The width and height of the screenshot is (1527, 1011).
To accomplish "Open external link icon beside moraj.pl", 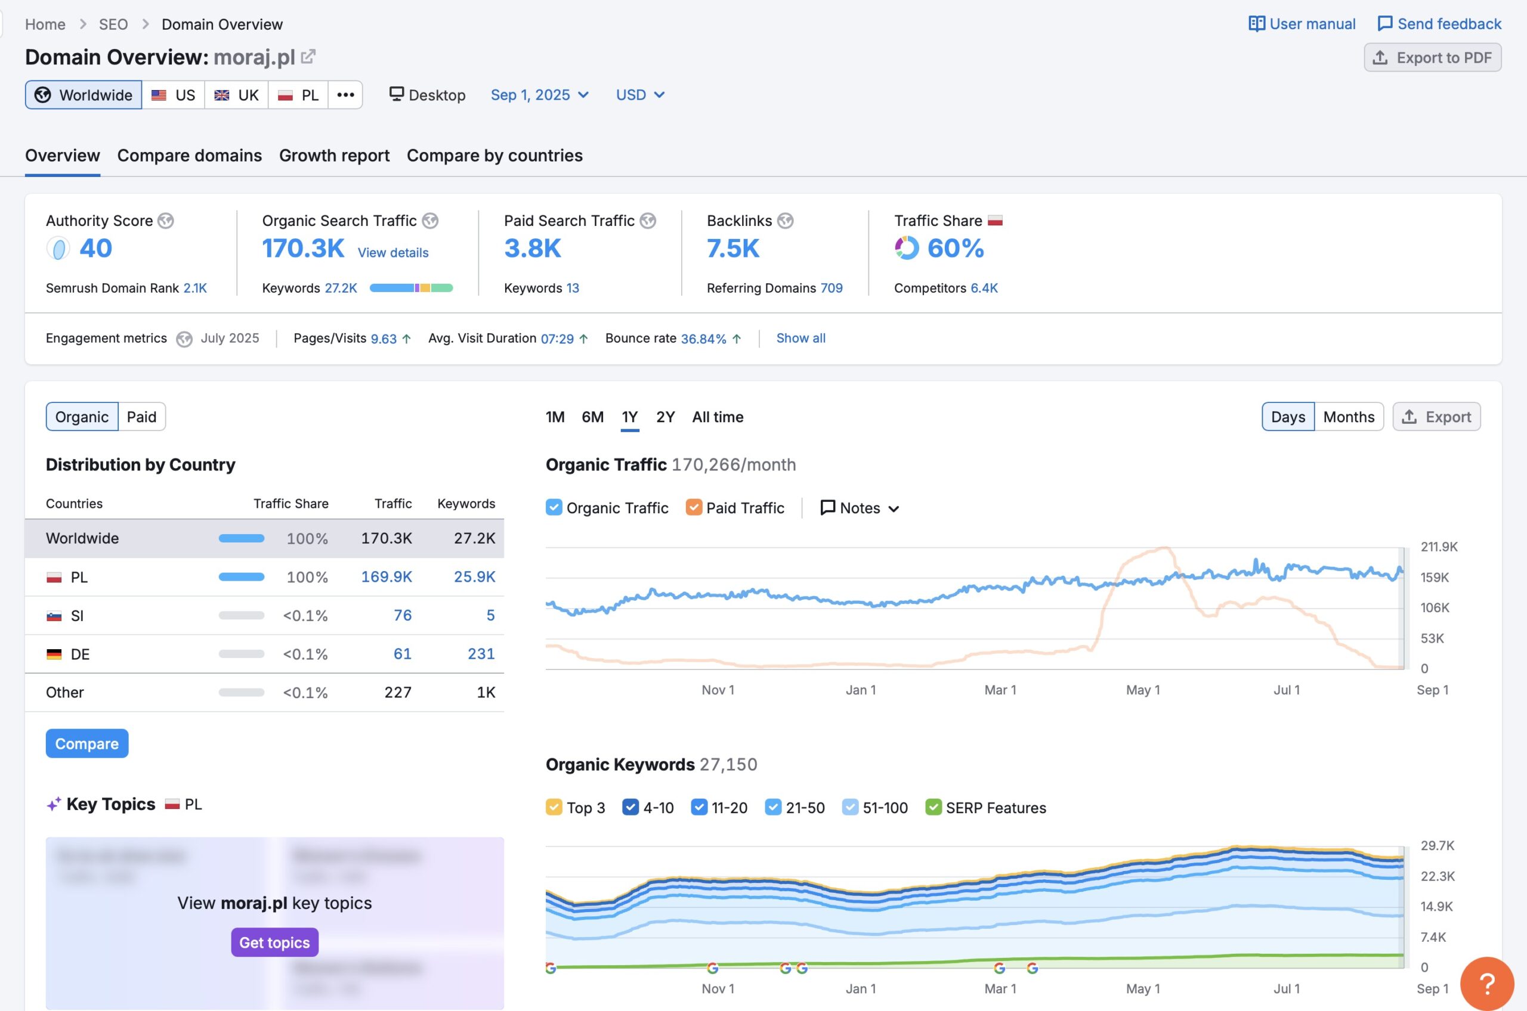I will point(308,57).
